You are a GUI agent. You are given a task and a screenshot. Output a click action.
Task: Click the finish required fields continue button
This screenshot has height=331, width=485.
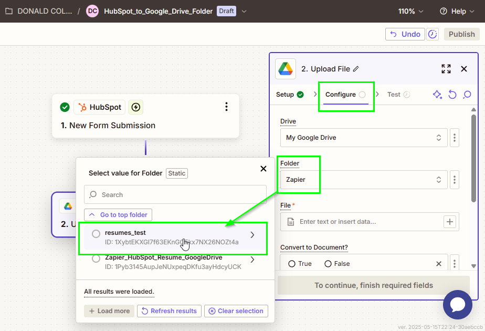[x=374, y=285]
